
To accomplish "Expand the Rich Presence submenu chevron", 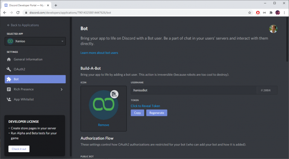I will click(62, 89).
